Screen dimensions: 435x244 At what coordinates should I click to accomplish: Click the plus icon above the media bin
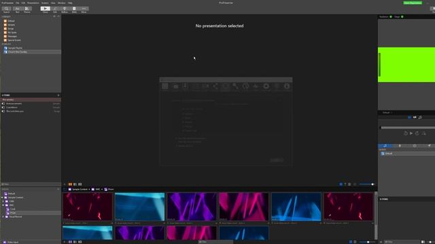tap(65, 184)
